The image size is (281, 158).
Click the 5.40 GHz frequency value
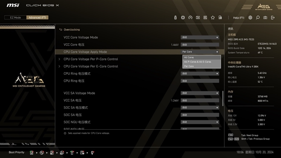point(262,73)
